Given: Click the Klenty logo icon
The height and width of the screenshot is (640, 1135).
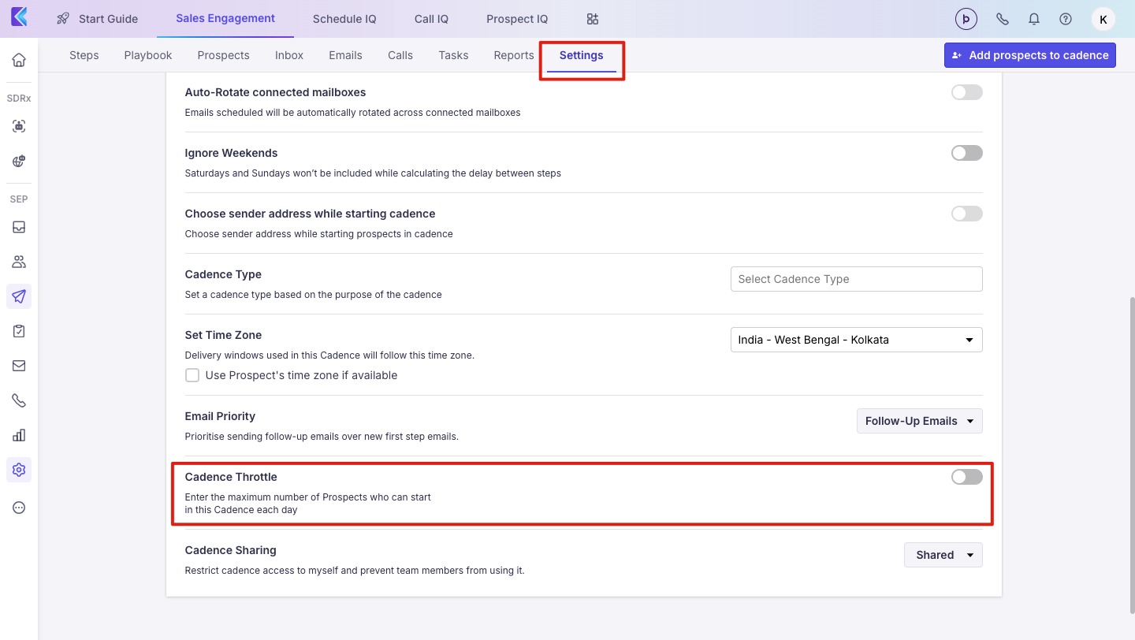Looking at the screenshot, I should click(19, 18).
